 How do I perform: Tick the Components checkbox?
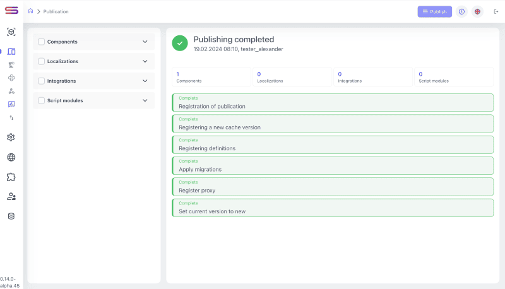pyautogui.click(x=42, y=42)
